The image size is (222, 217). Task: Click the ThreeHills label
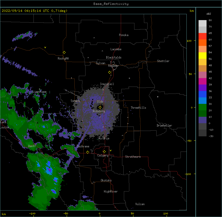click(x=138, y=108)
